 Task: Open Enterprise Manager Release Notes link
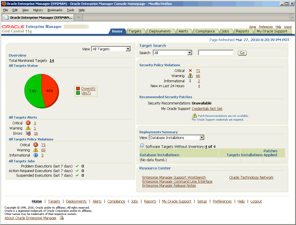coord(169,186)
